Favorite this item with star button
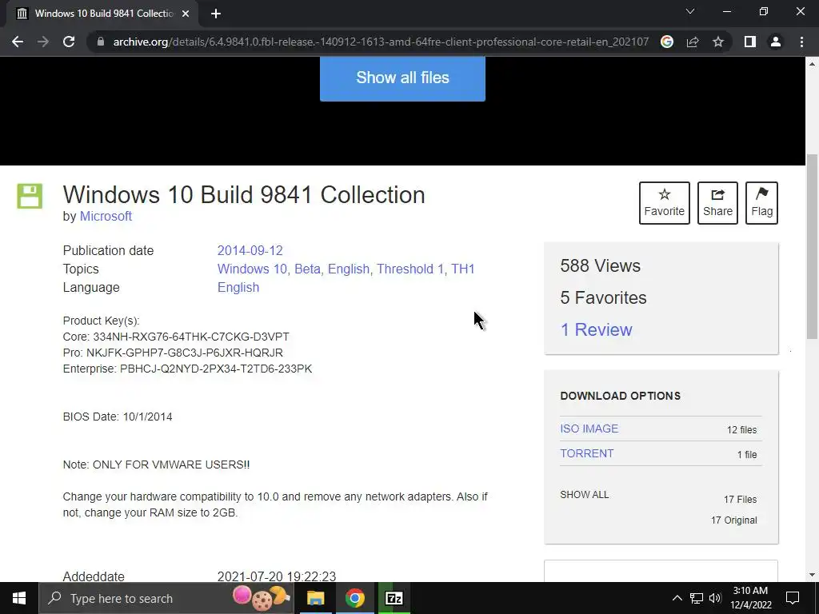 click(x=664, y=203)
